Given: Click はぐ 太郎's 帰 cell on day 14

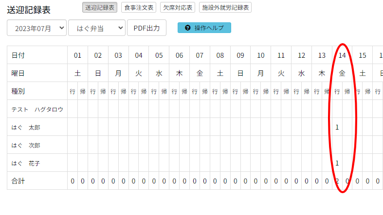Looking at the screenshot, I should click(x=347, y=127).
